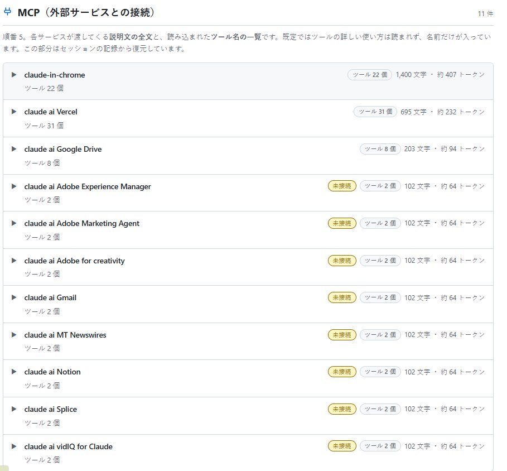The width and height of the screenshot is (507, 471).
Task: Click ツール 8 個 subtitle under Google Drive
Action: pyautogui.click(x=42, y=163)
